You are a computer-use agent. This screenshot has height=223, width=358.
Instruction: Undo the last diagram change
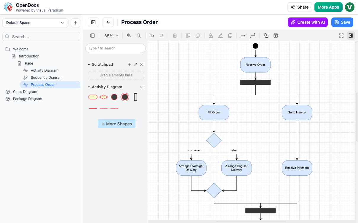(x=152, y=36)
